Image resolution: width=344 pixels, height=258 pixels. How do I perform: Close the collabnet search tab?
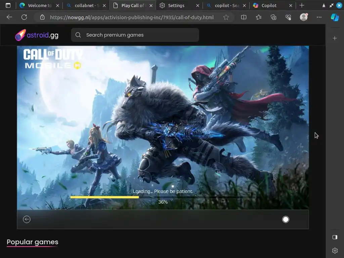click(x=104, y=6)
